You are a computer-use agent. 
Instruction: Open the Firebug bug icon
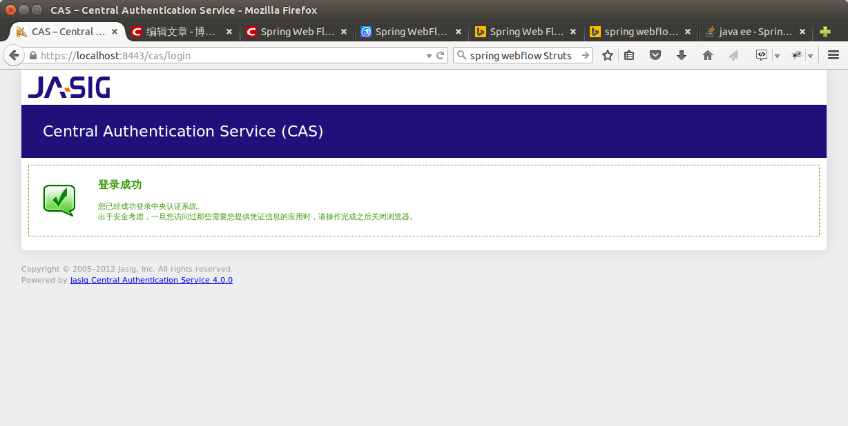coord(798,54)
